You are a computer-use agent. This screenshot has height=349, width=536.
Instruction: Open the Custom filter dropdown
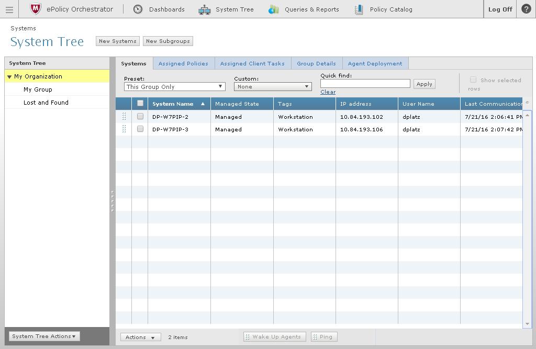point(273,87)
